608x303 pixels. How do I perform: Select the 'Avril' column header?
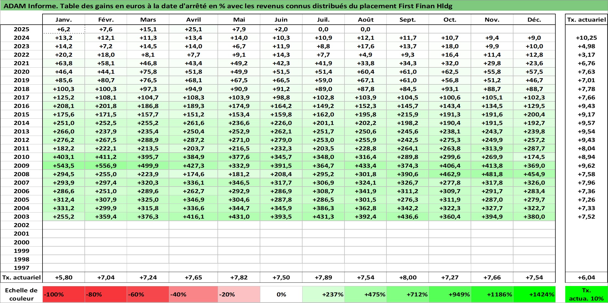pos(193,20)
